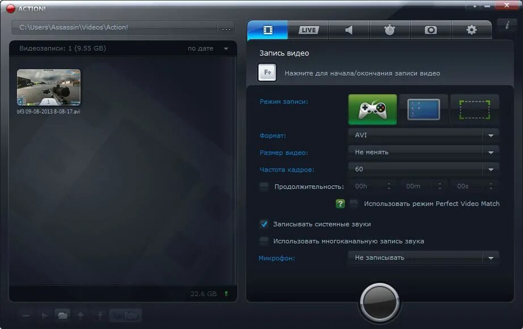
Task: Click the red Action! logo icon
Action: 11,9
